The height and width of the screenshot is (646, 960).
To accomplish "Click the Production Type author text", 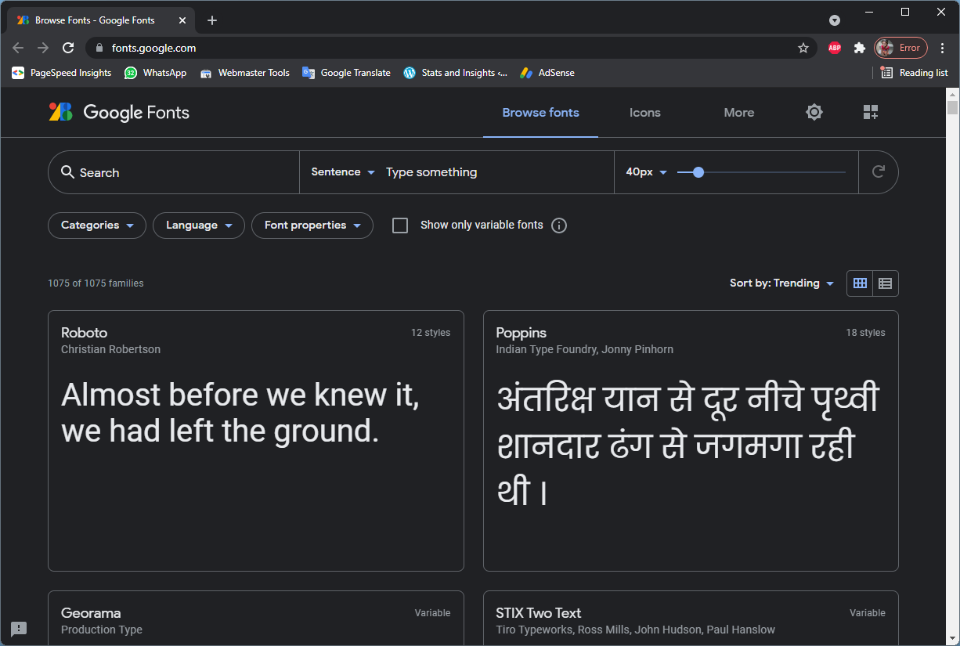I will point(102,630).
